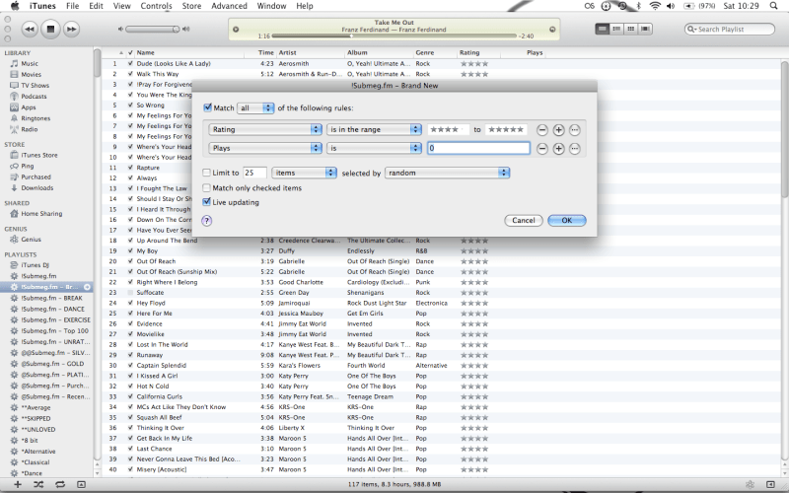Open the Controls menu
This screenshot has height=493, width=789.
pyautogui.click(x=156, y=6)
